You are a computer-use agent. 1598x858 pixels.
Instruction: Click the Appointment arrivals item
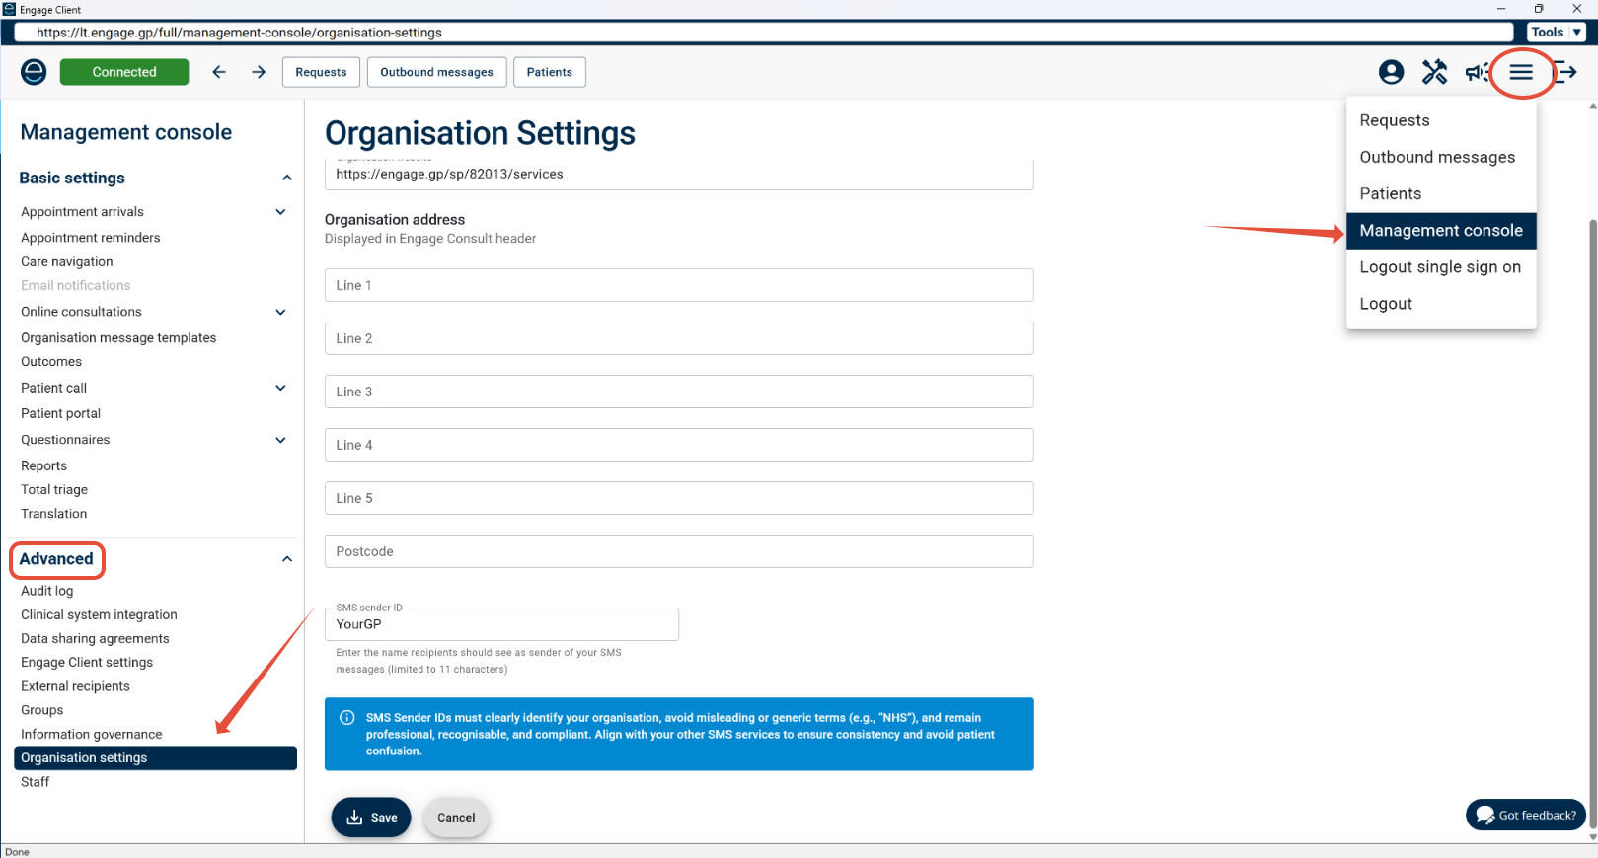coord(82,212)
